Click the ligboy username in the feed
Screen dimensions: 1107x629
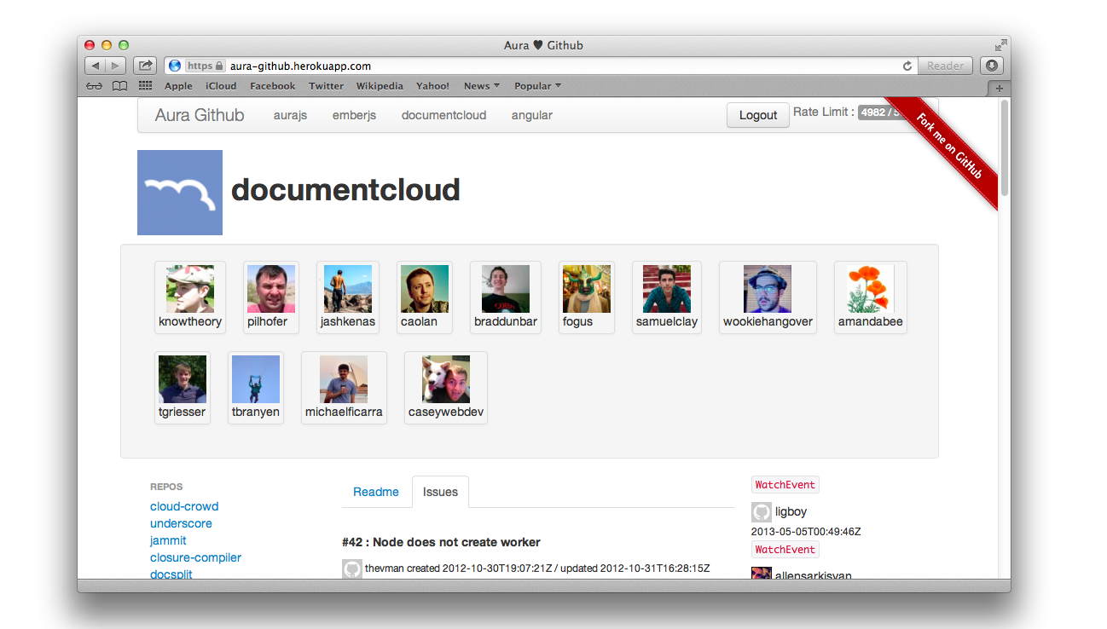click(791, 512)
